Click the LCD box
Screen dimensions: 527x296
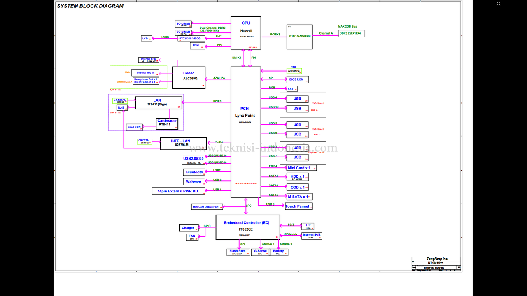pos(147,39)
